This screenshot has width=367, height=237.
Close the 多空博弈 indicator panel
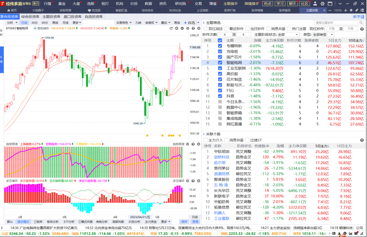click(x=198, y=181)
